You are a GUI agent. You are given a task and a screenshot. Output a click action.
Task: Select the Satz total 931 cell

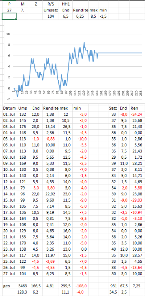tap(113, 286)
